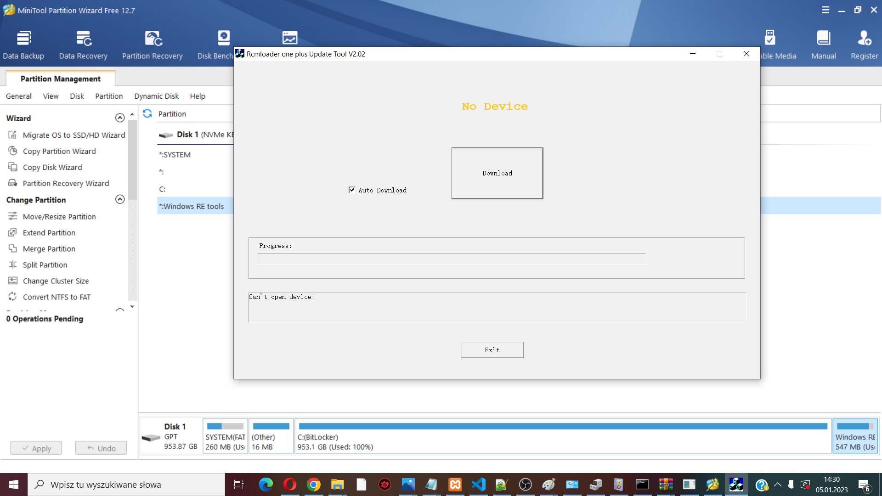Collapse the Wizard section
This screenshot has height=496, width=882.
pyautogui.click(x=120, y=118)
